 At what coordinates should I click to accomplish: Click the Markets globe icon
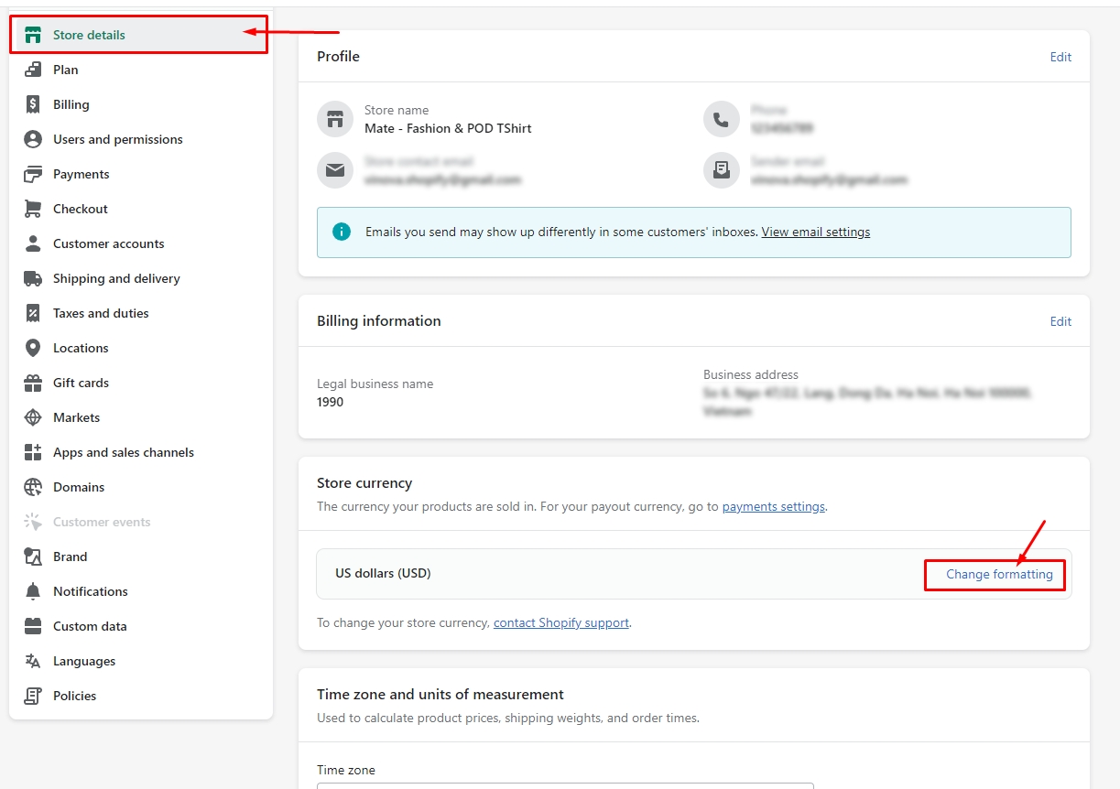click(33, 417)
